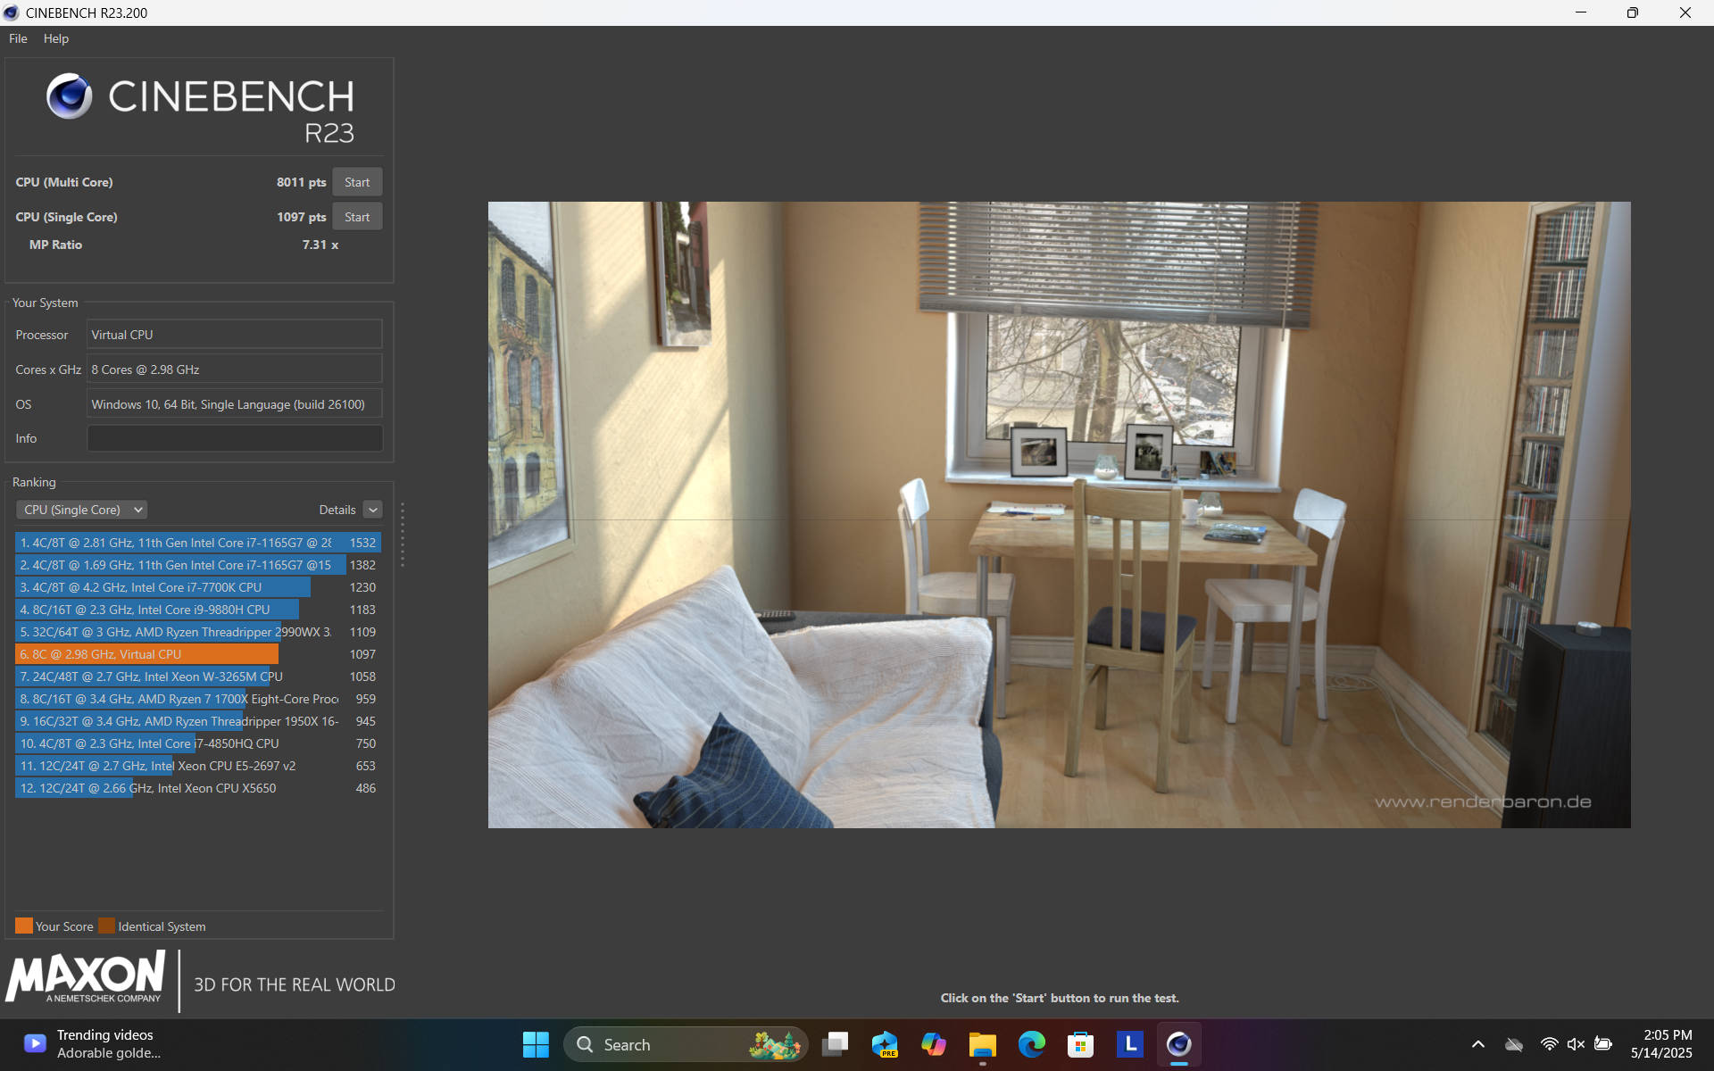Click the orange Your Score swatch
Viewport: 1714px width, 1071px height.
[24, 926]
